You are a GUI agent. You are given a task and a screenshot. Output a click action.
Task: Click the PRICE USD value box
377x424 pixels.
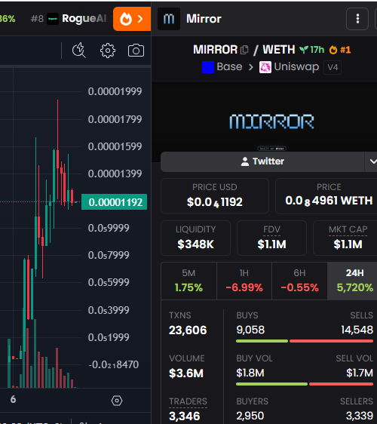[215, 195]
